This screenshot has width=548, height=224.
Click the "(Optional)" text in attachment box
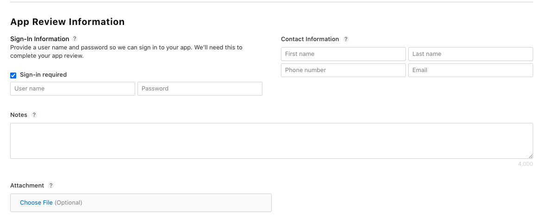pos(68,203)
